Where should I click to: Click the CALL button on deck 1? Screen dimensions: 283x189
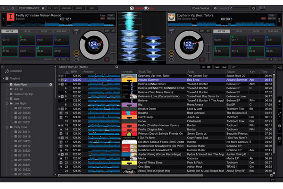64,60
